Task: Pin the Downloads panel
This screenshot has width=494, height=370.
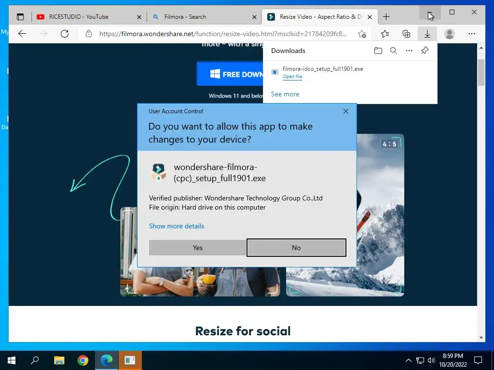Action: [x=425, y=51]
